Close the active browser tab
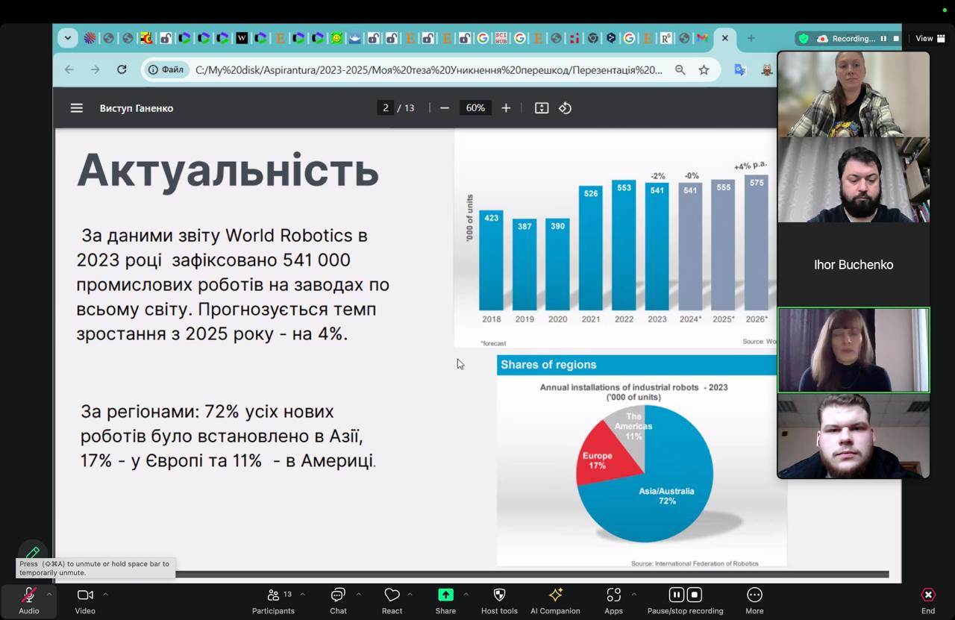Image resolution: width=955 pixels, height=620 pixels. tap(724, 38)
